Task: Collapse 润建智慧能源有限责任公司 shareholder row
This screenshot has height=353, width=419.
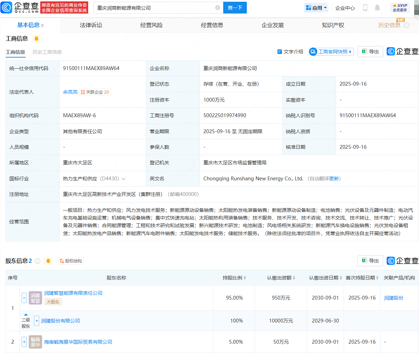Action: click(x=24, y=298)
